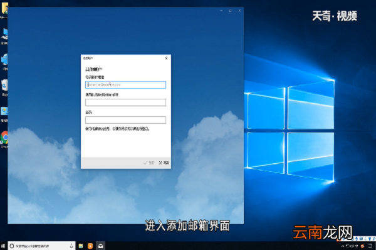Open the volume control in the system tray

(352, 246)
